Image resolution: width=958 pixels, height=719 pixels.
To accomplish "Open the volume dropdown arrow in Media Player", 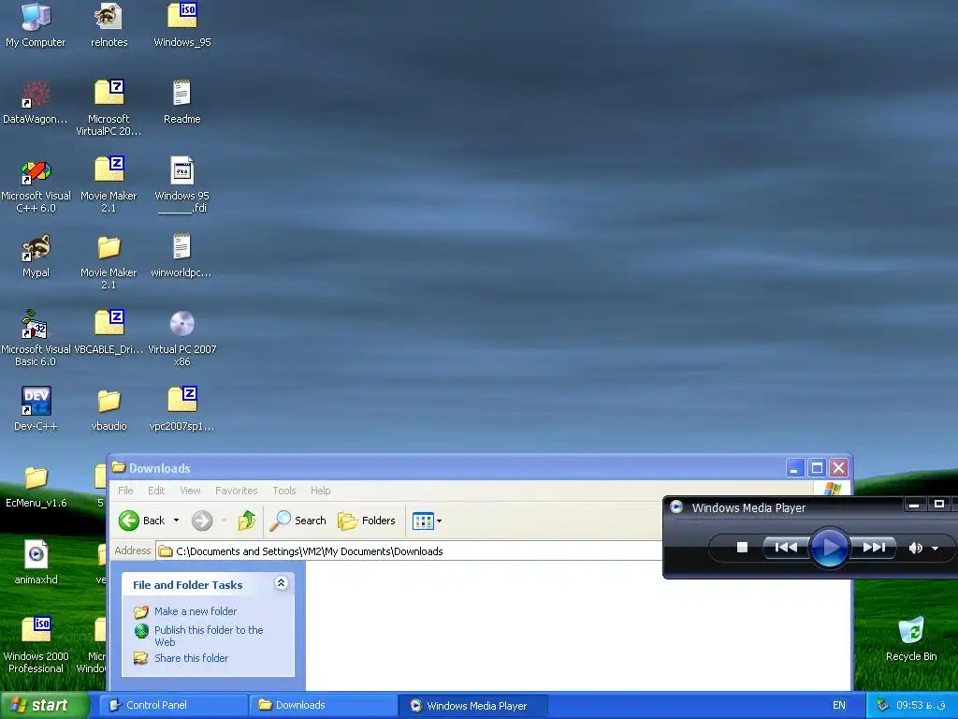I will 935,549.
